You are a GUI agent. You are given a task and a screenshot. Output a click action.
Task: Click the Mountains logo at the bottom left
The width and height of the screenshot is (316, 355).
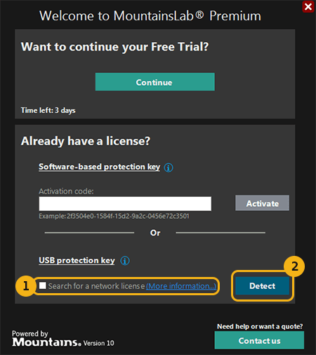(x=47, y=342)
